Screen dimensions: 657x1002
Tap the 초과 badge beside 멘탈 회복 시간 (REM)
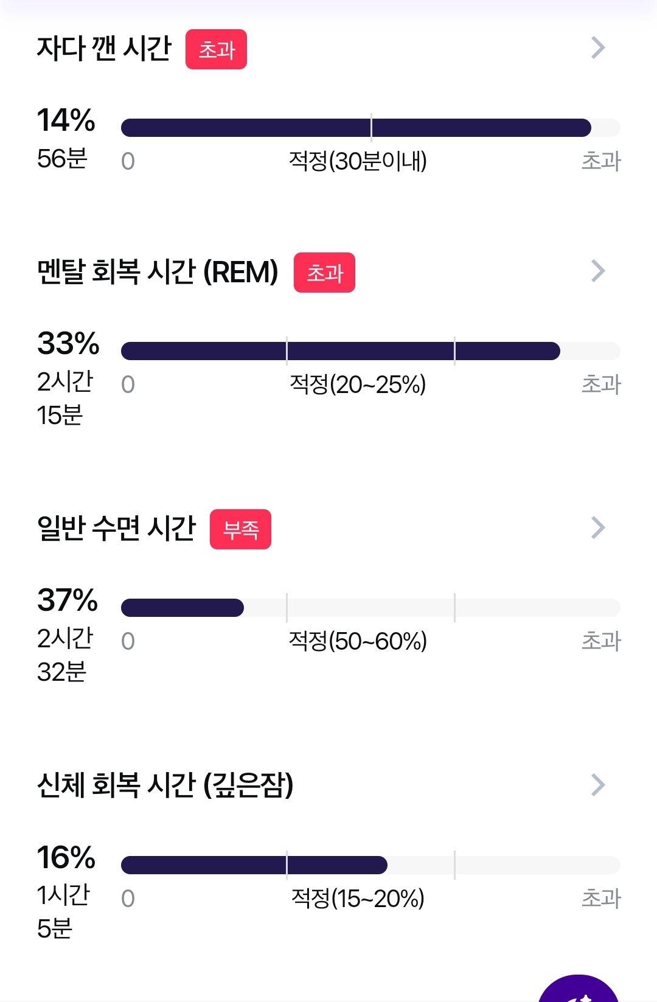tap(324, 273)
